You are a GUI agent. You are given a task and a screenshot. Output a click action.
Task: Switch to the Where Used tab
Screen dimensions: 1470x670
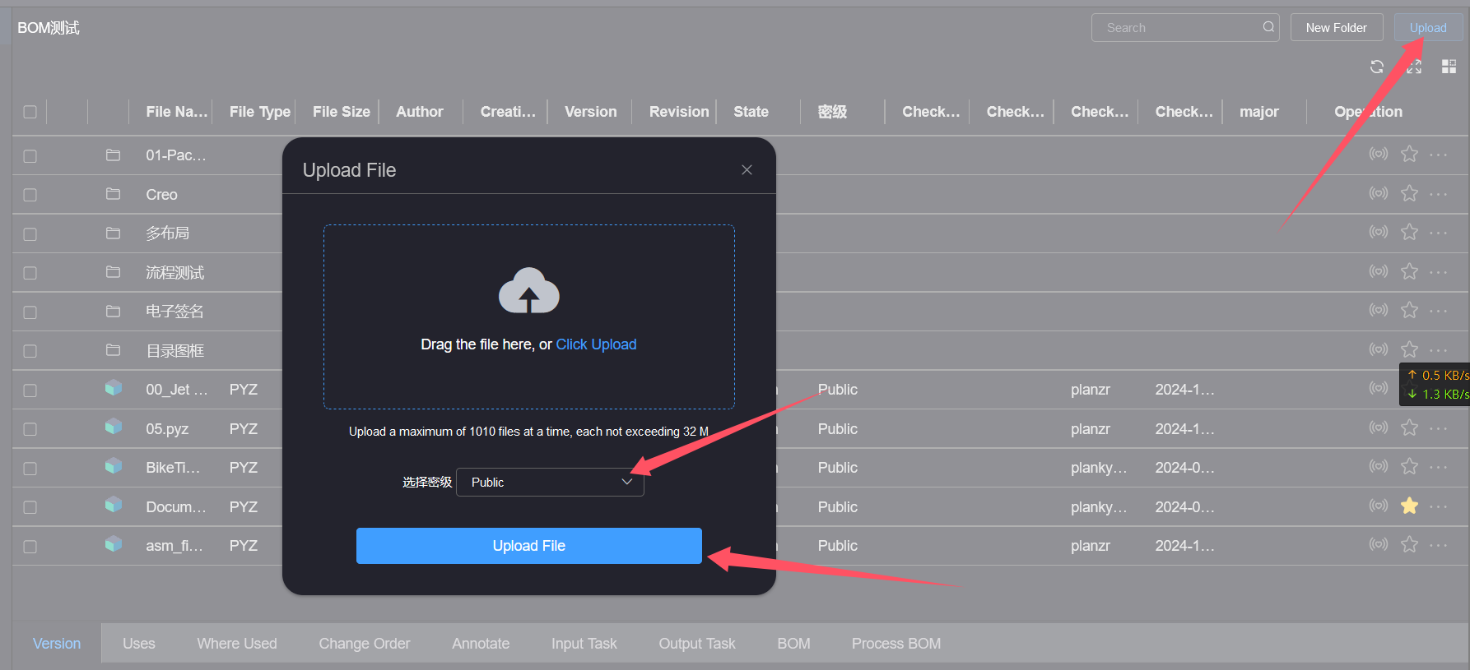coord(237,644)
